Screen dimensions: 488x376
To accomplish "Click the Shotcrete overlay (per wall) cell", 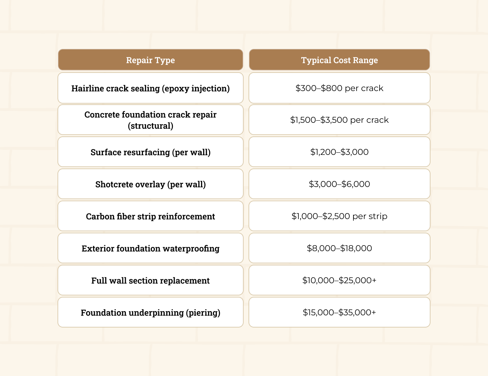I will [x=150, y=184].
